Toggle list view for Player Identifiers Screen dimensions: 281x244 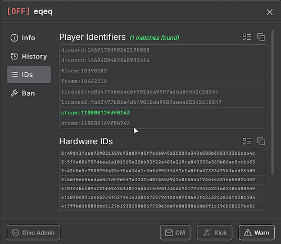(x=247, y=37)
